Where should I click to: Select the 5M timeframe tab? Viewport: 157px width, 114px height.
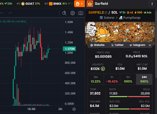point(96,80)
